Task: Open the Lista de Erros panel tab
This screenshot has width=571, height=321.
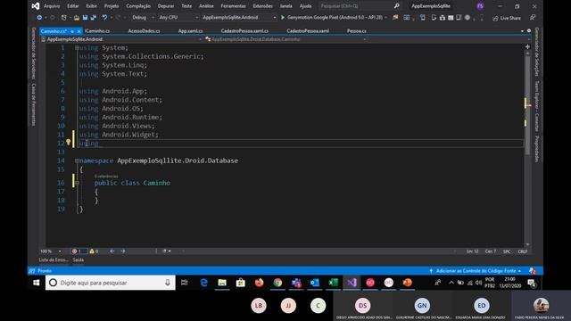Action: (x=54, y=259)
